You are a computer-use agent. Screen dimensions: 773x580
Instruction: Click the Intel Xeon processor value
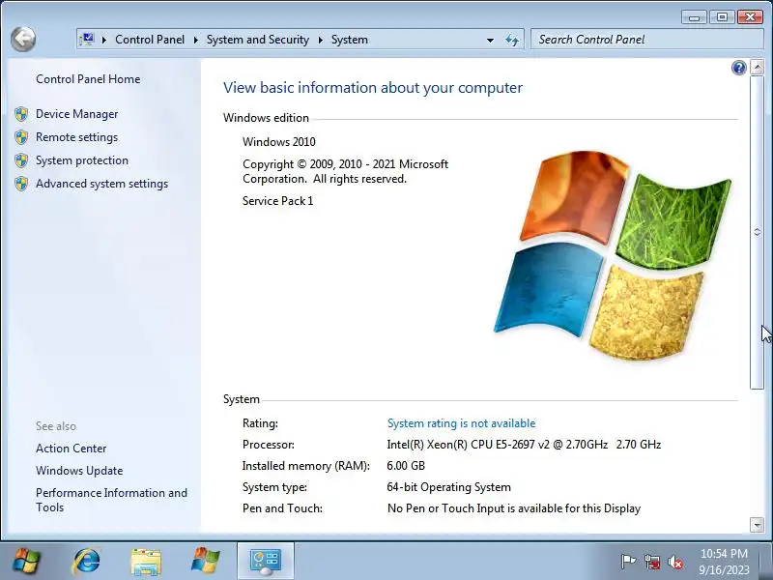524,445
